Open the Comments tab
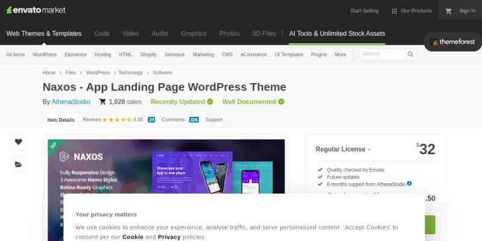Screen dimensions: 482x241 (x=174, y=120)
